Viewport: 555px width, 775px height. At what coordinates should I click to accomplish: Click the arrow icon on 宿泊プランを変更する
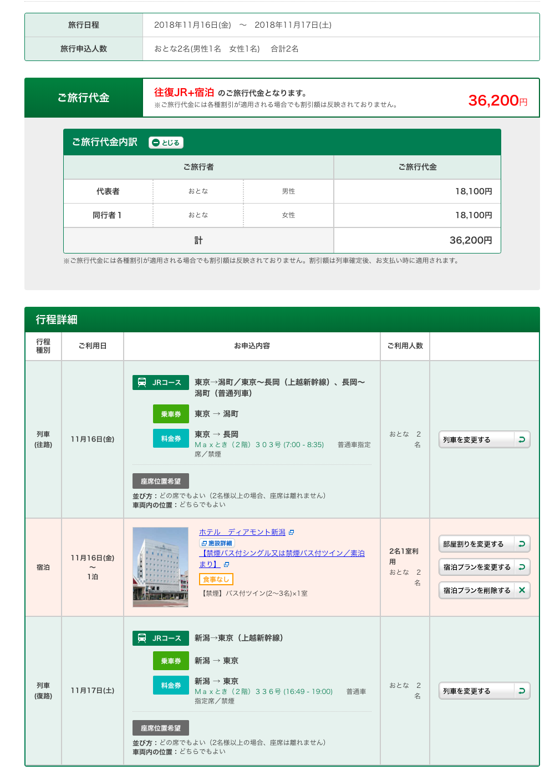[522, 567]
